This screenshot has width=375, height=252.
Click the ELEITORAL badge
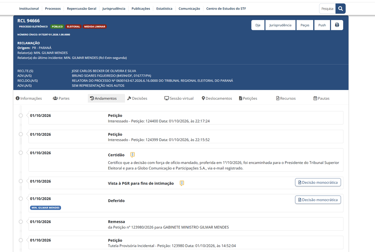tap(73, 27)
